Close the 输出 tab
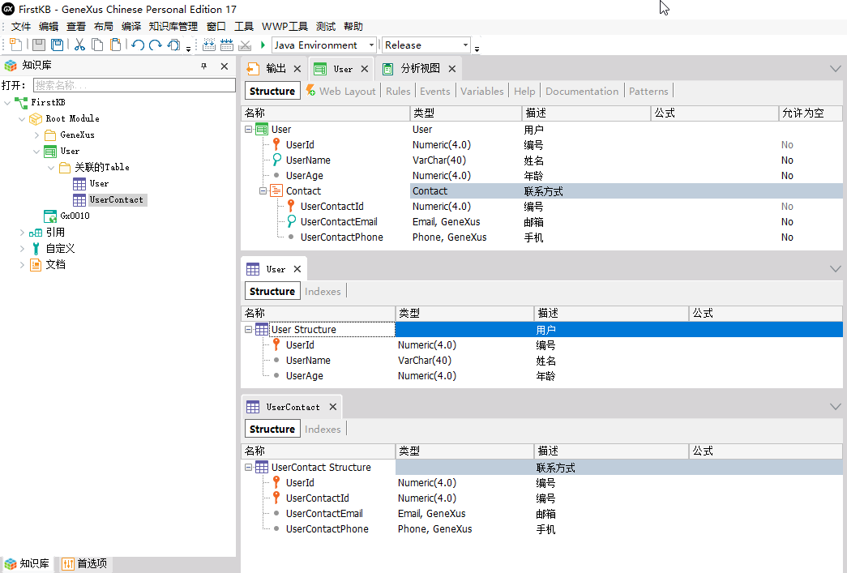Image resolution: width=847 pixels, height=573 pixels. [x=297, y=69]
